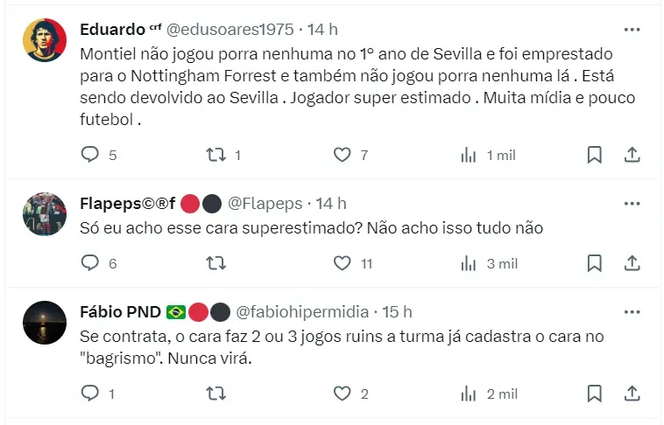Screen dimensions: 664x425
Task: View analytics of Flapeps' tweet
Action: pyautogui.click(x=469, y=263)
